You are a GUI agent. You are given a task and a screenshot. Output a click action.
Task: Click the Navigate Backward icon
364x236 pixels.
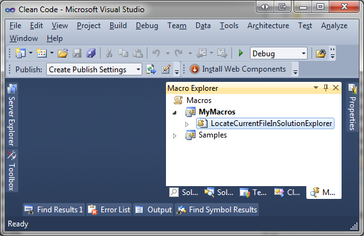tap(201, 54)
